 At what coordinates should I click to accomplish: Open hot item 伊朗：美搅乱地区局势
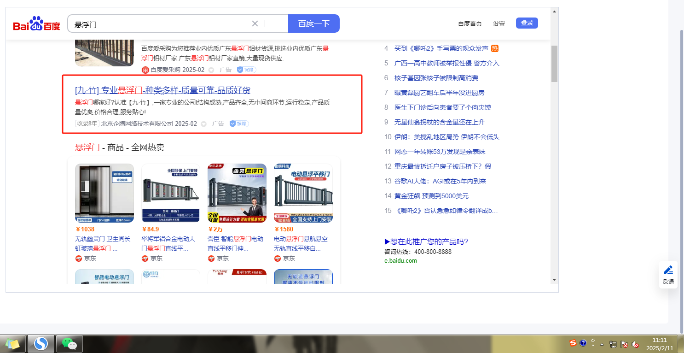(447, 137)
